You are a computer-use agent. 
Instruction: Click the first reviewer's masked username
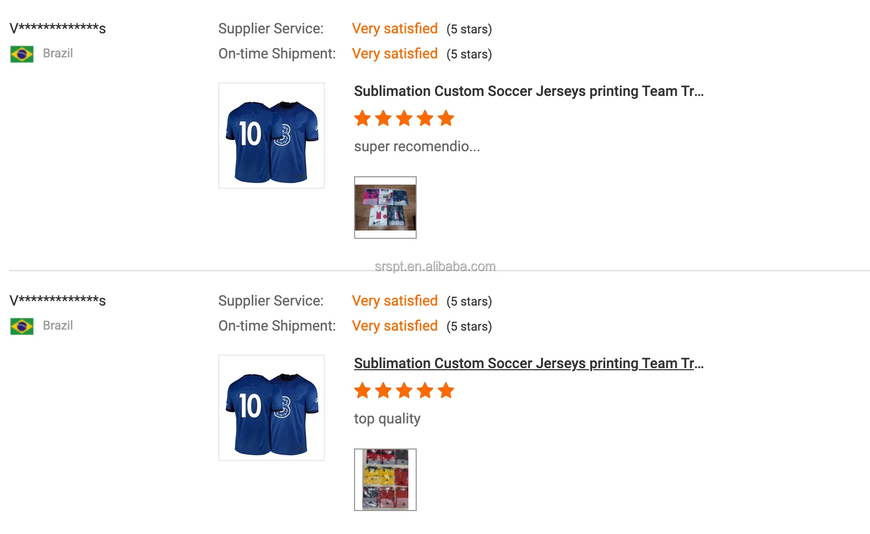tap(57, 28)
